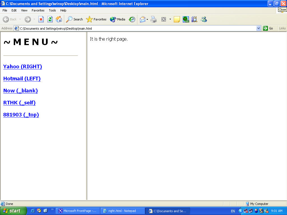
Task: Click the 'It is the right page.' text
Action: (109, 39)
